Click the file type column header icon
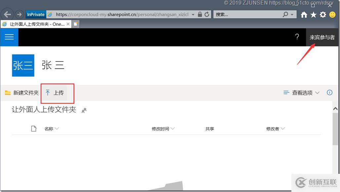340x192 pixels. 34,129
